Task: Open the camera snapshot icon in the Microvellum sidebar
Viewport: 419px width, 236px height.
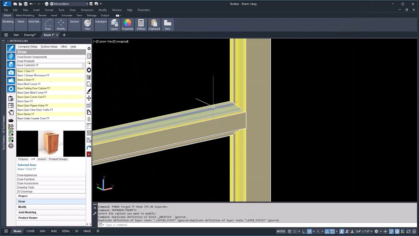Action: click(x=11, y=72)
